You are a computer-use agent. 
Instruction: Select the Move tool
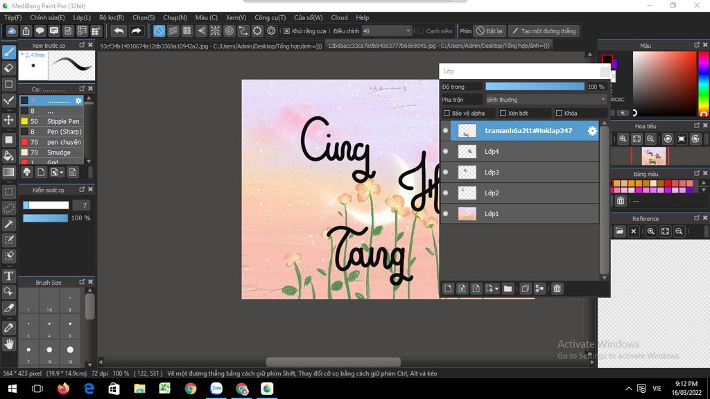click(8, 120)
